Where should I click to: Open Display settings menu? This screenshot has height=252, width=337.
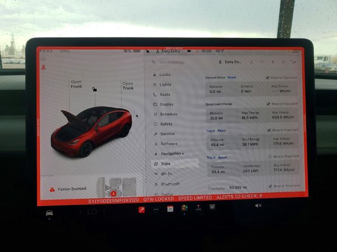coord(166,104)
